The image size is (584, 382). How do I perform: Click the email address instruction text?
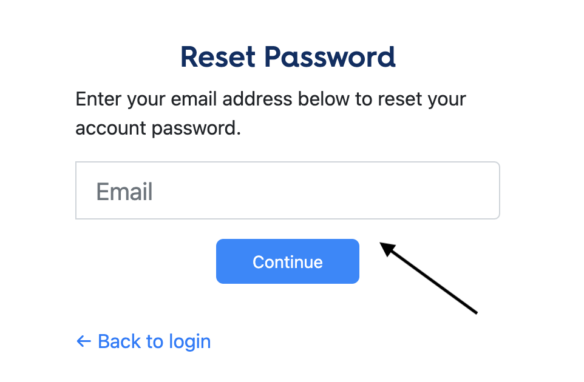click(x=271, y=113)
